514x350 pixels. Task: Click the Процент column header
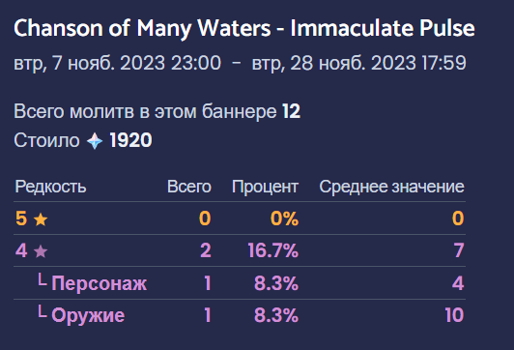(x=265, y=187)
